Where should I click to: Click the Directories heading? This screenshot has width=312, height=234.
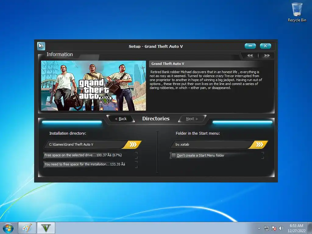tap(156, 119)
